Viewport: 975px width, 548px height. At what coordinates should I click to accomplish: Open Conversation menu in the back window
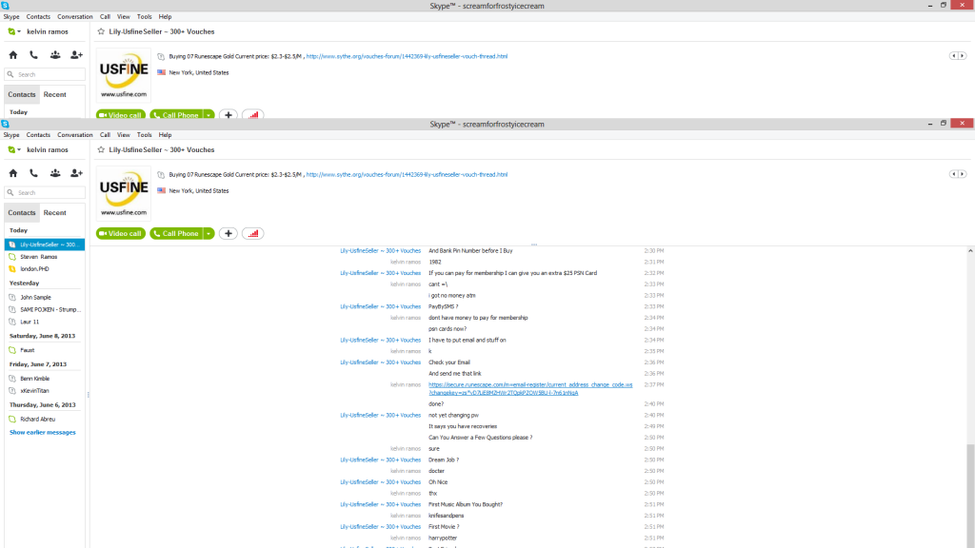coord(74,17)
